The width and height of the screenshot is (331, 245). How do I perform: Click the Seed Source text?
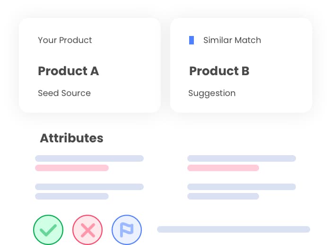64,93
